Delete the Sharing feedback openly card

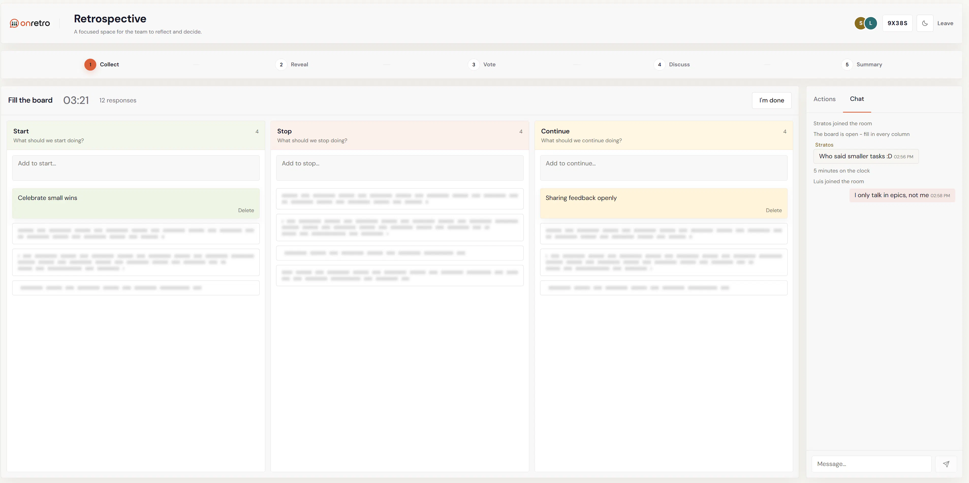773,210
